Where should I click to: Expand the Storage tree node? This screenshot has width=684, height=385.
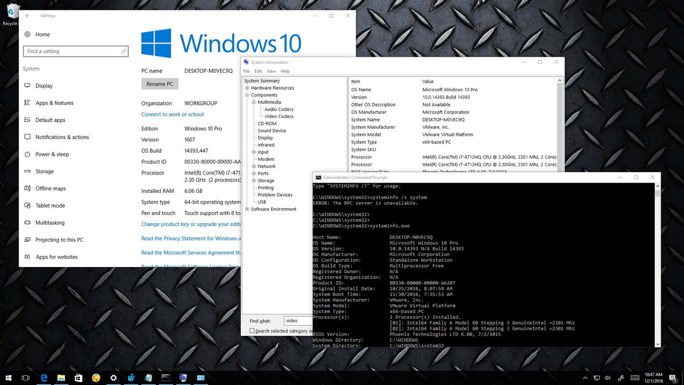[254, 181]
